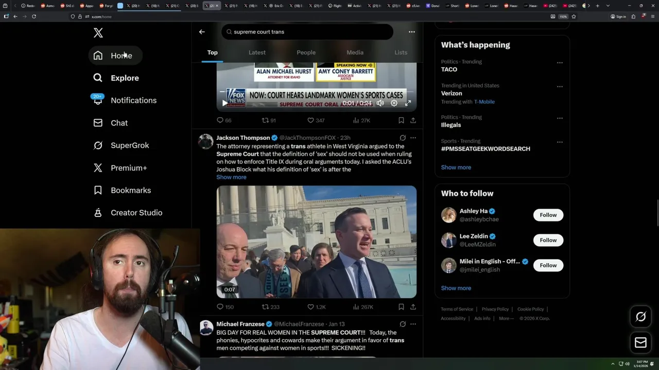Expand the footer More menu
This screenshot has width=659, height=370.
point(506,319)
